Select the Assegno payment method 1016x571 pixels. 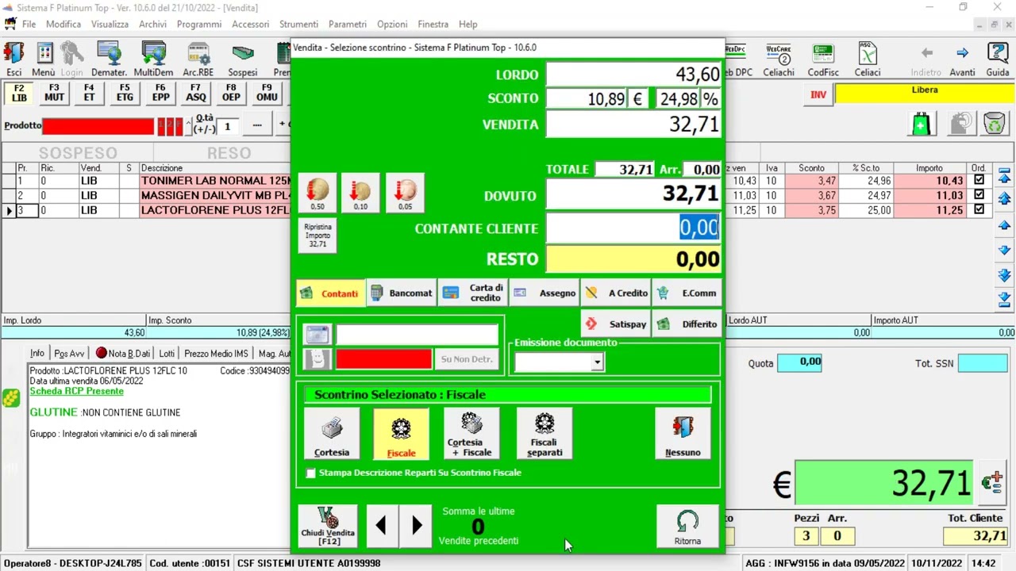[545, 293]
